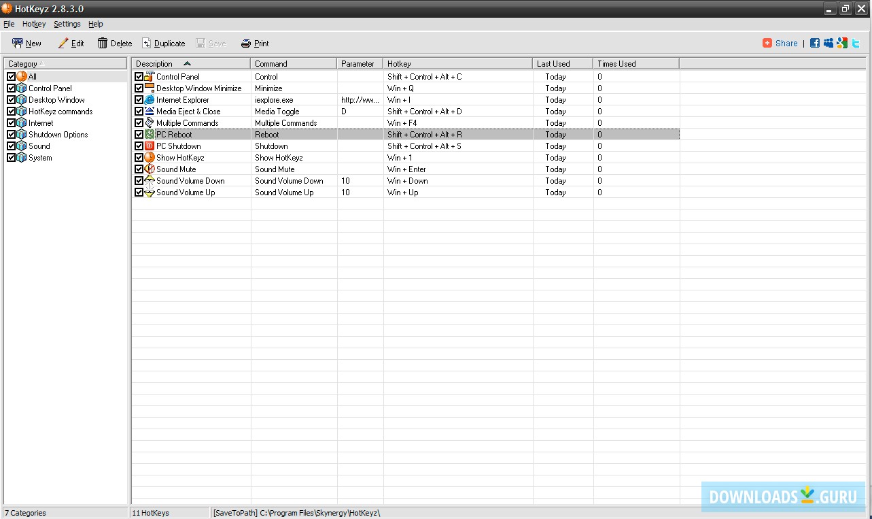
Task: Select the "Win + Down" hotkey cell
Action: [x=408, y=181]
